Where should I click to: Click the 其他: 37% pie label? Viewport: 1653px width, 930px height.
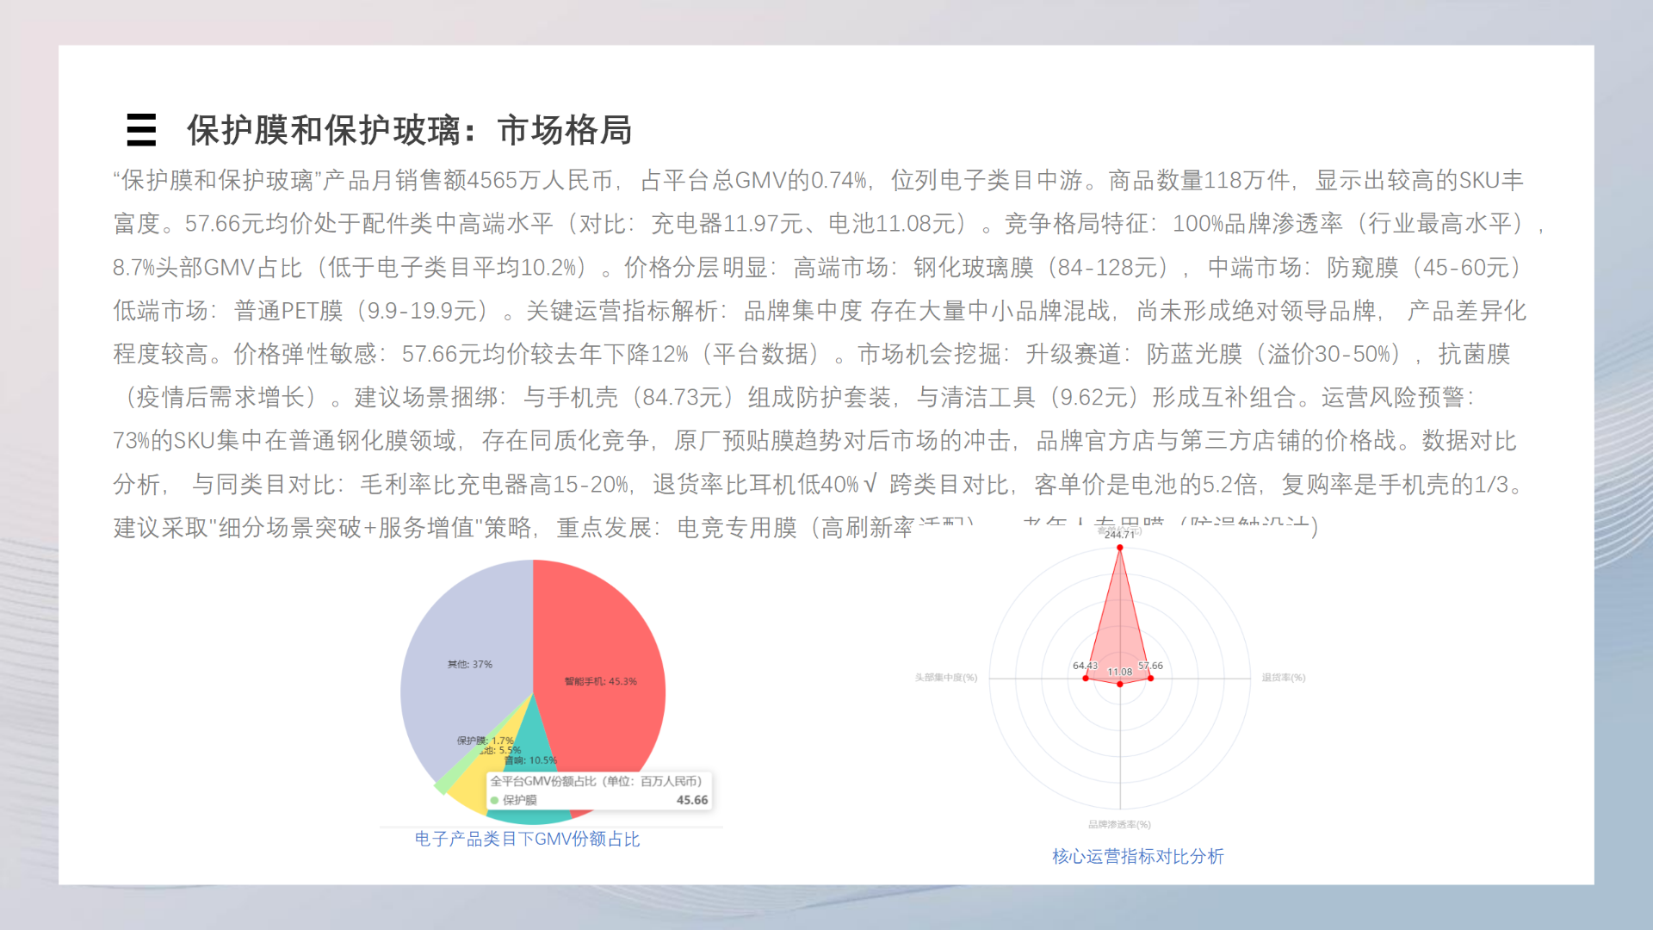[x=470, y=665]
